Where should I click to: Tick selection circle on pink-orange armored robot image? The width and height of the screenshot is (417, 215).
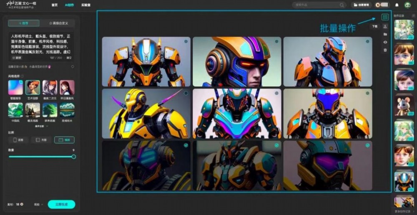click(x=367, y=41)
